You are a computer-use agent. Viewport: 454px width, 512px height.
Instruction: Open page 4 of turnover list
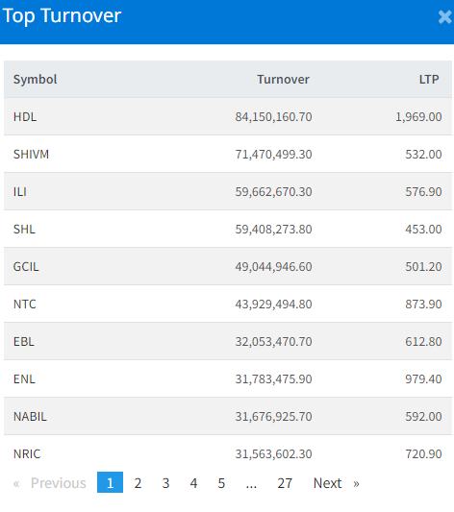[x=193, y=483]
